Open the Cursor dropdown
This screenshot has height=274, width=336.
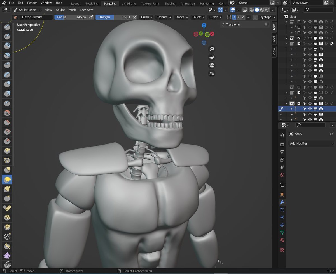[214, 17]
